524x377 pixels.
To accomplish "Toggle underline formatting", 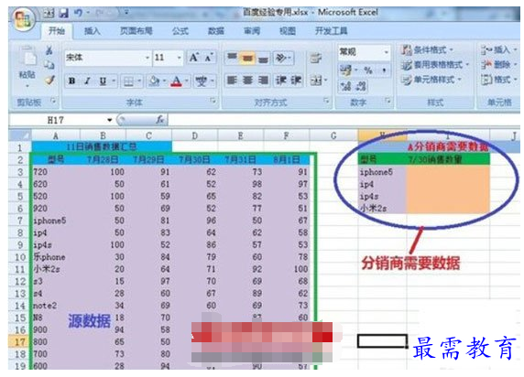I will pos(103,81).
